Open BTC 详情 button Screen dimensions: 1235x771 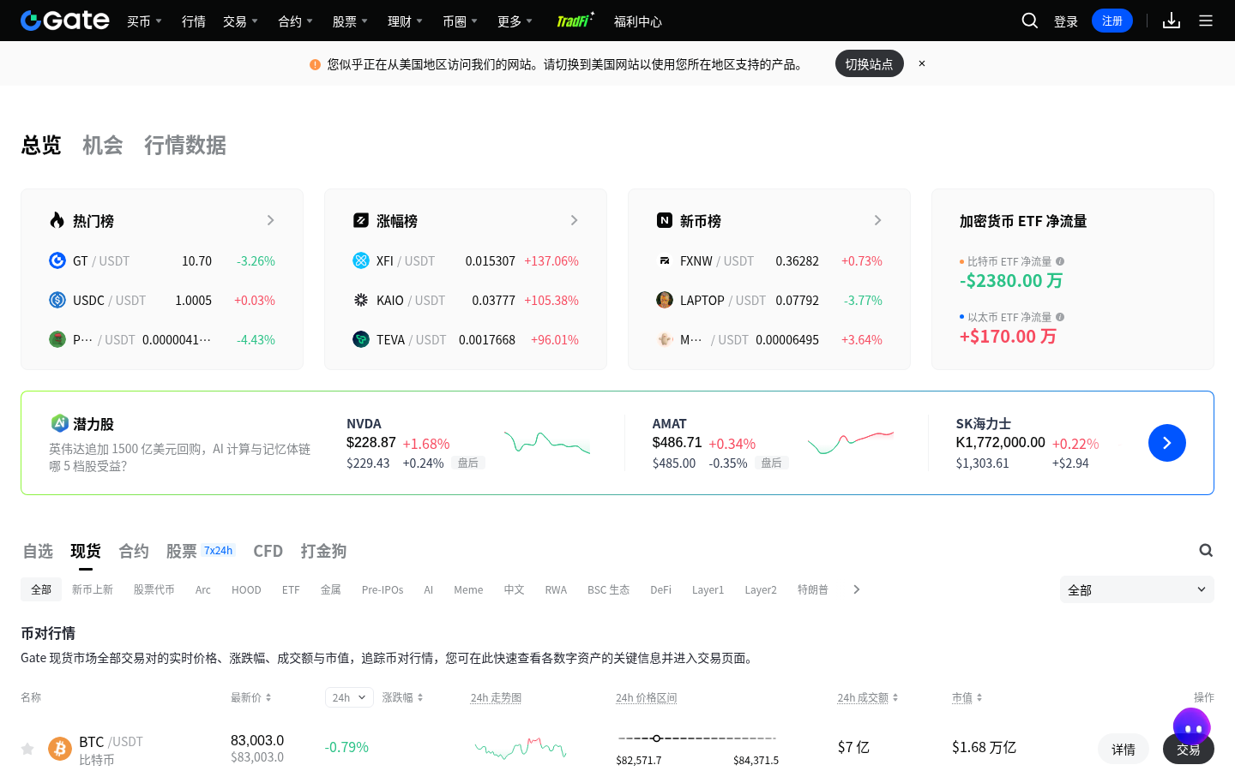[x=1124, y=749]
